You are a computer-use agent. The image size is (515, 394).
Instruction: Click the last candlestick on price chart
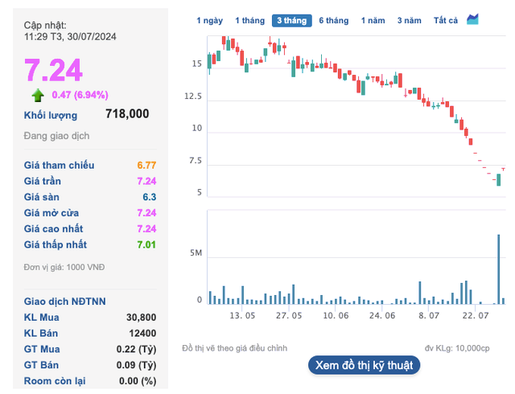(499, 179)
